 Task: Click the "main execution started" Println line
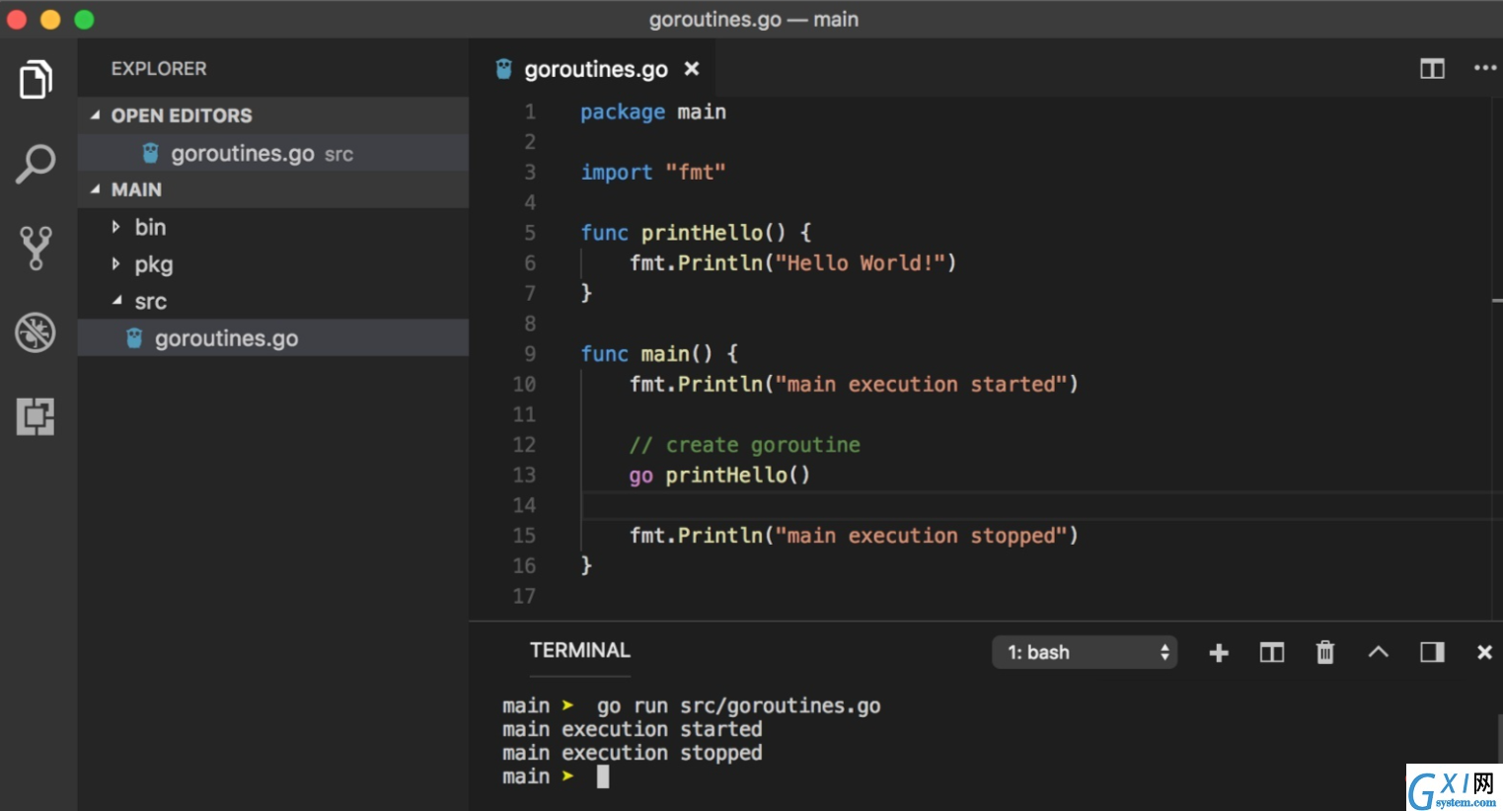[x=854, y=385]
